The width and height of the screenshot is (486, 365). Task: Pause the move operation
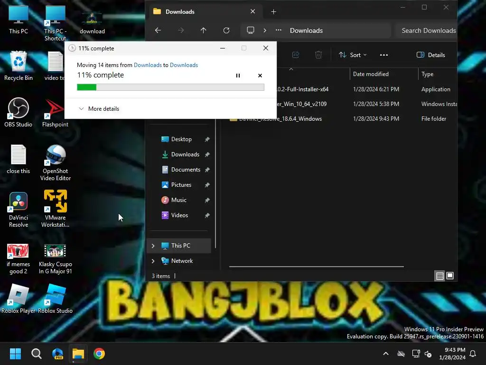[238, 76]
